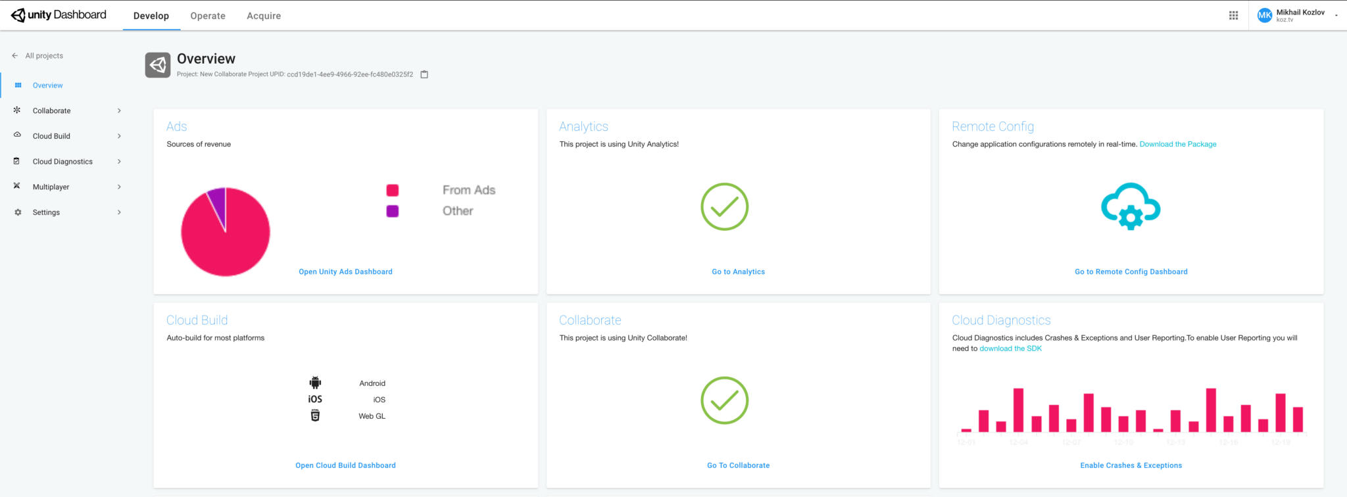The width and height of the screenshot is (1347, 497).
Task: Expand the Multiplayer sidebar chevron
Action: (x=119, y=187)
